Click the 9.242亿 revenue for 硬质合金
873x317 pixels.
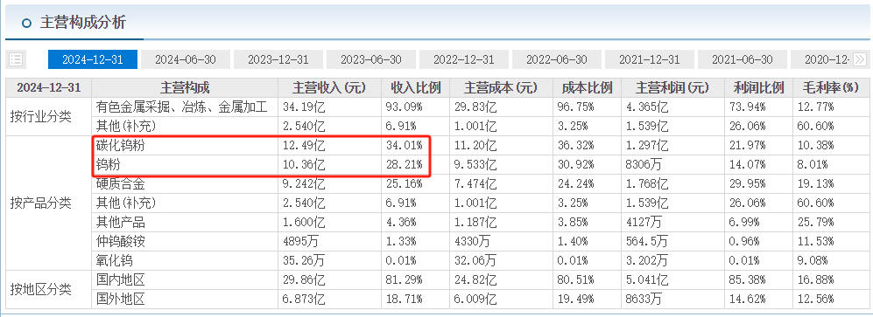(304, 183)
